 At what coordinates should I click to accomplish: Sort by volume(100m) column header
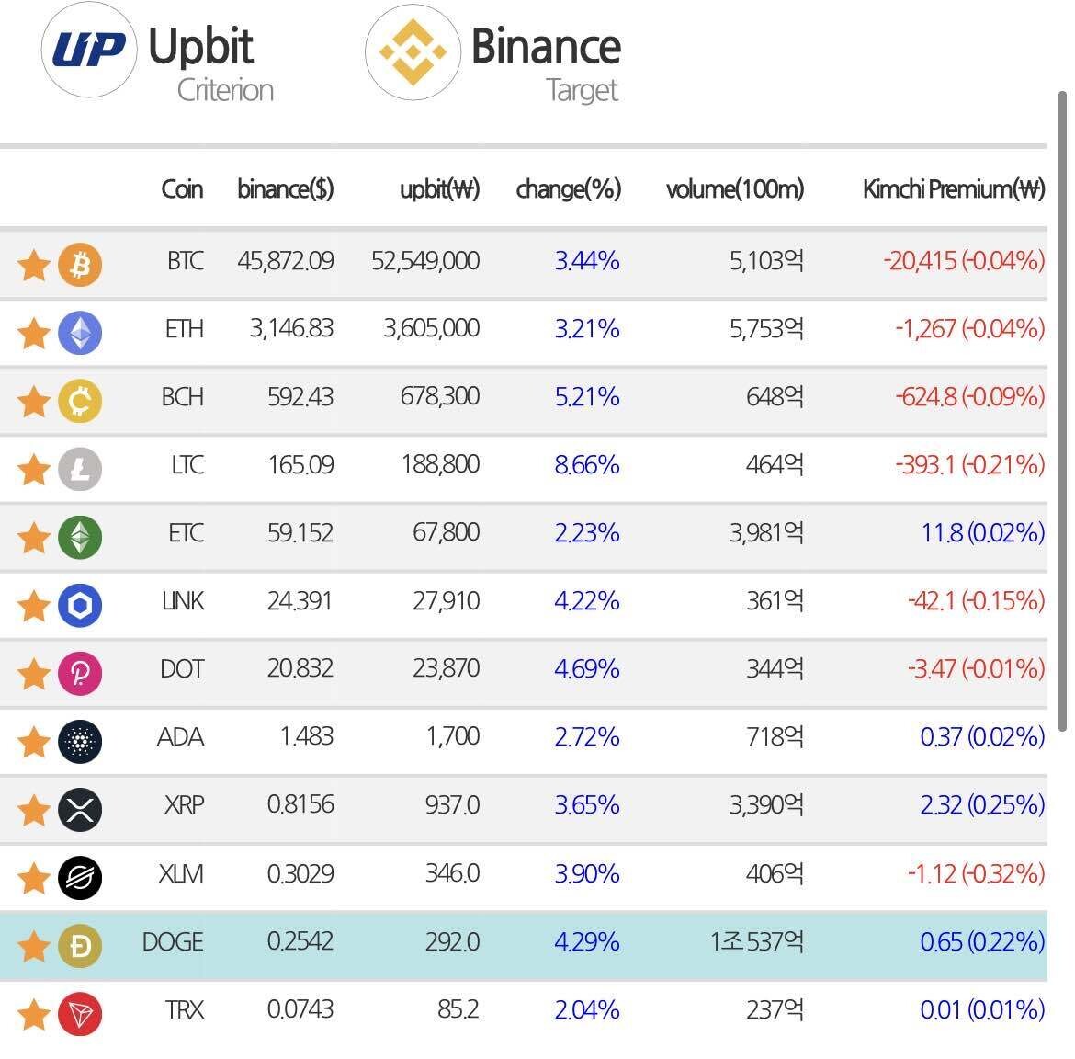[x=734, y=189]
